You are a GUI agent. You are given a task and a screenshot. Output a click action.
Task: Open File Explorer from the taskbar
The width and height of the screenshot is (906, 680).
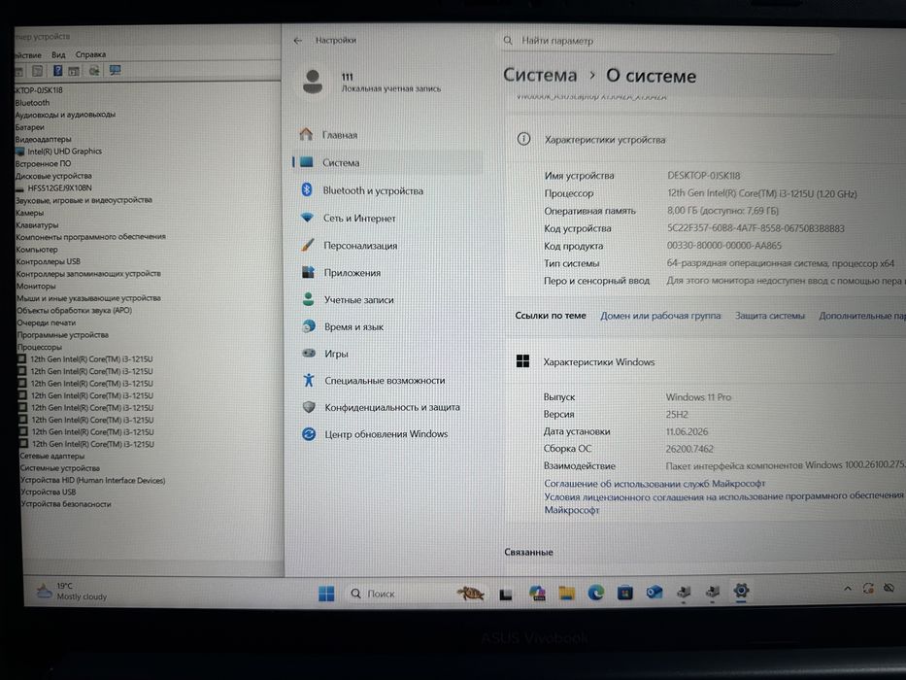click(566, 593)
